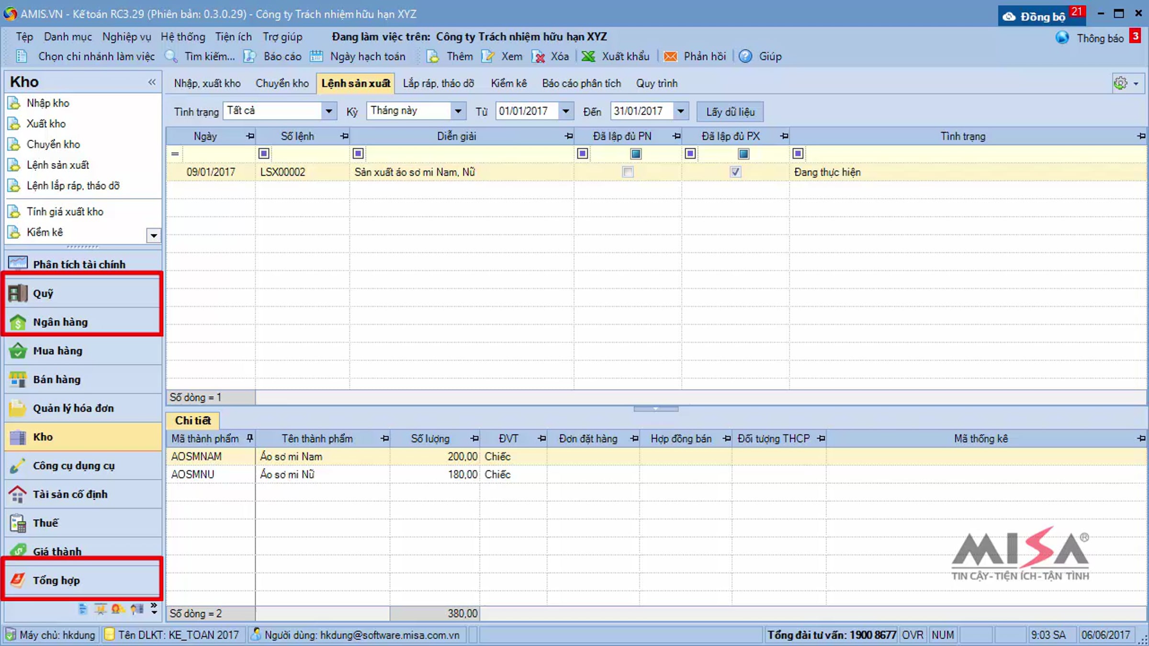The width and height of the screenshot is (1149, 646).
Task: Pin the Số lệnh column header
Action: pos(344,136)
